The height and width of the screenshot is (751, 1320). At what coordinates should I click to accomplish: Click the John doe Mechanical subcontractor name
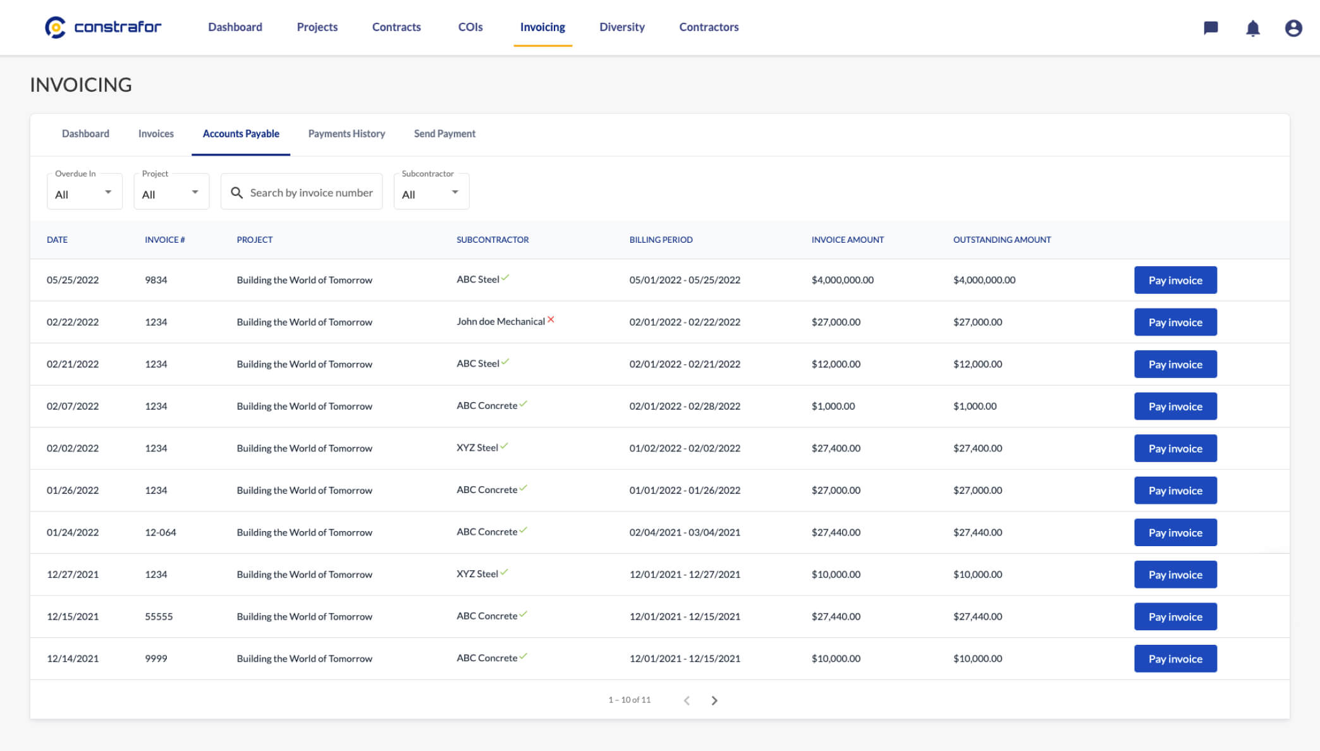(x=501, y=322)
